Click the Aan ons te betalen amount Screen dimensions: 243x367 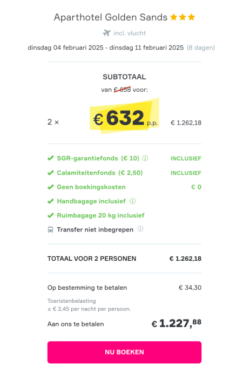177,323
